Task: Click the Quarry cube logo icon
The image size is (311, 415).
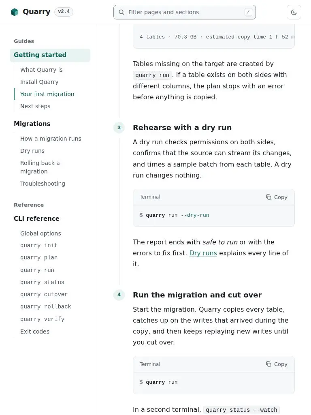Action: tap(15, 12)
